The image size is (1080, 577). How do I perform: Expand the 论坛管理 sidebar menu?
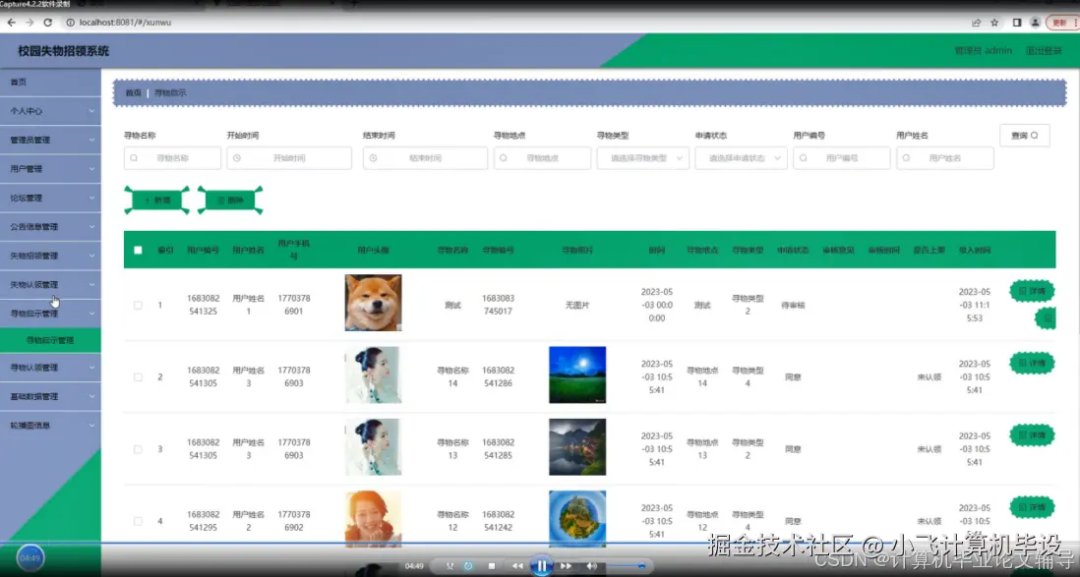(x=50, y=198)
